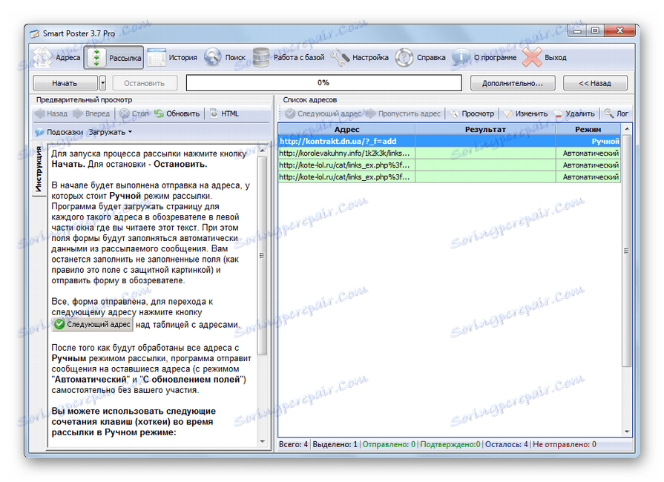Click status entry Не отправлено: 0
This screenshot has width=664, height=482.
coord(565,444)
